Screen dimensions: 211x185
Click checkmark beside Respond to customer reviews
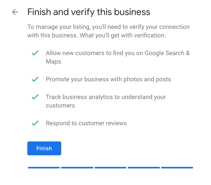[35, 123]
